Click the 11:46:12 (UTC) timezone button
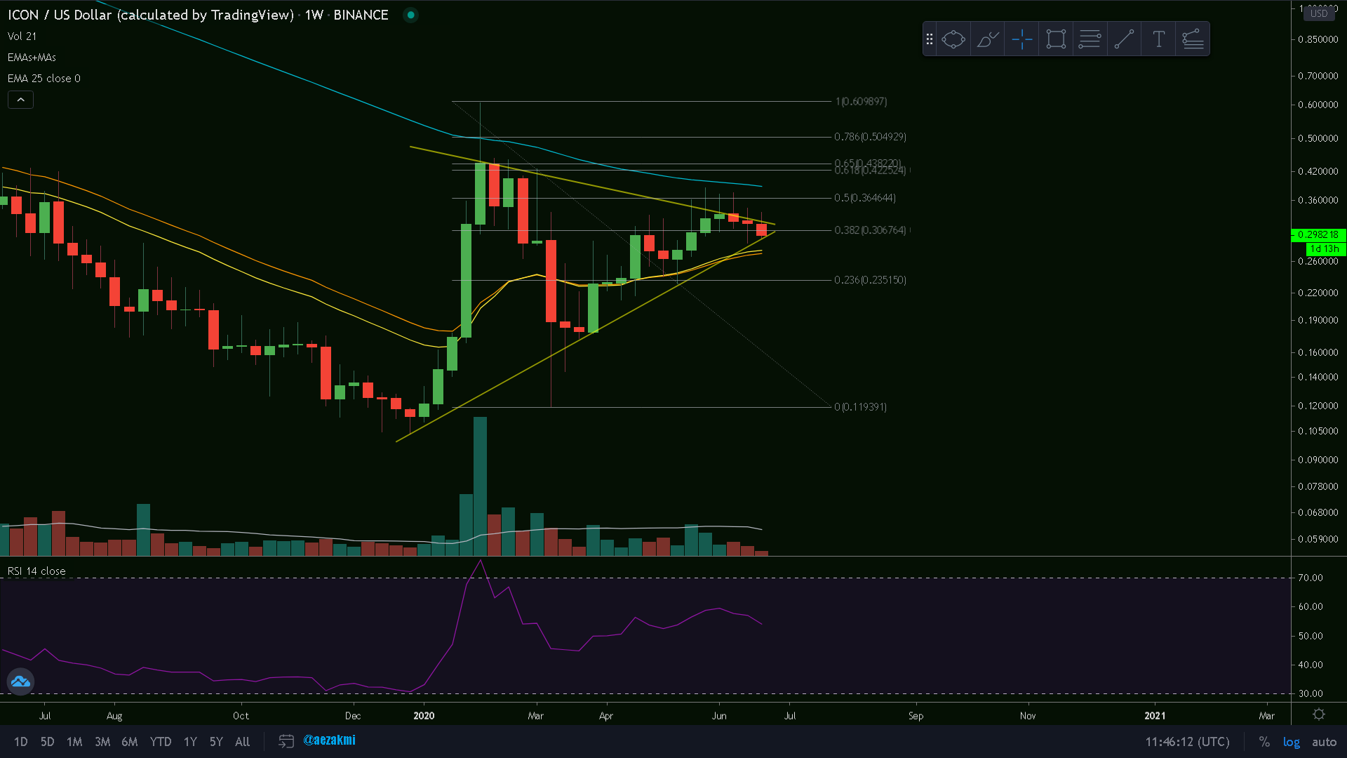The image size is (1347, 758). [x=1187, y=742]
